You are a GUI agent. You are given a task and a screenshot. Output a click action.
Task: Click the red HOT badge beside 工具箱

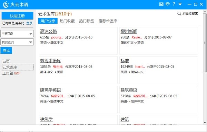point(17,73)
